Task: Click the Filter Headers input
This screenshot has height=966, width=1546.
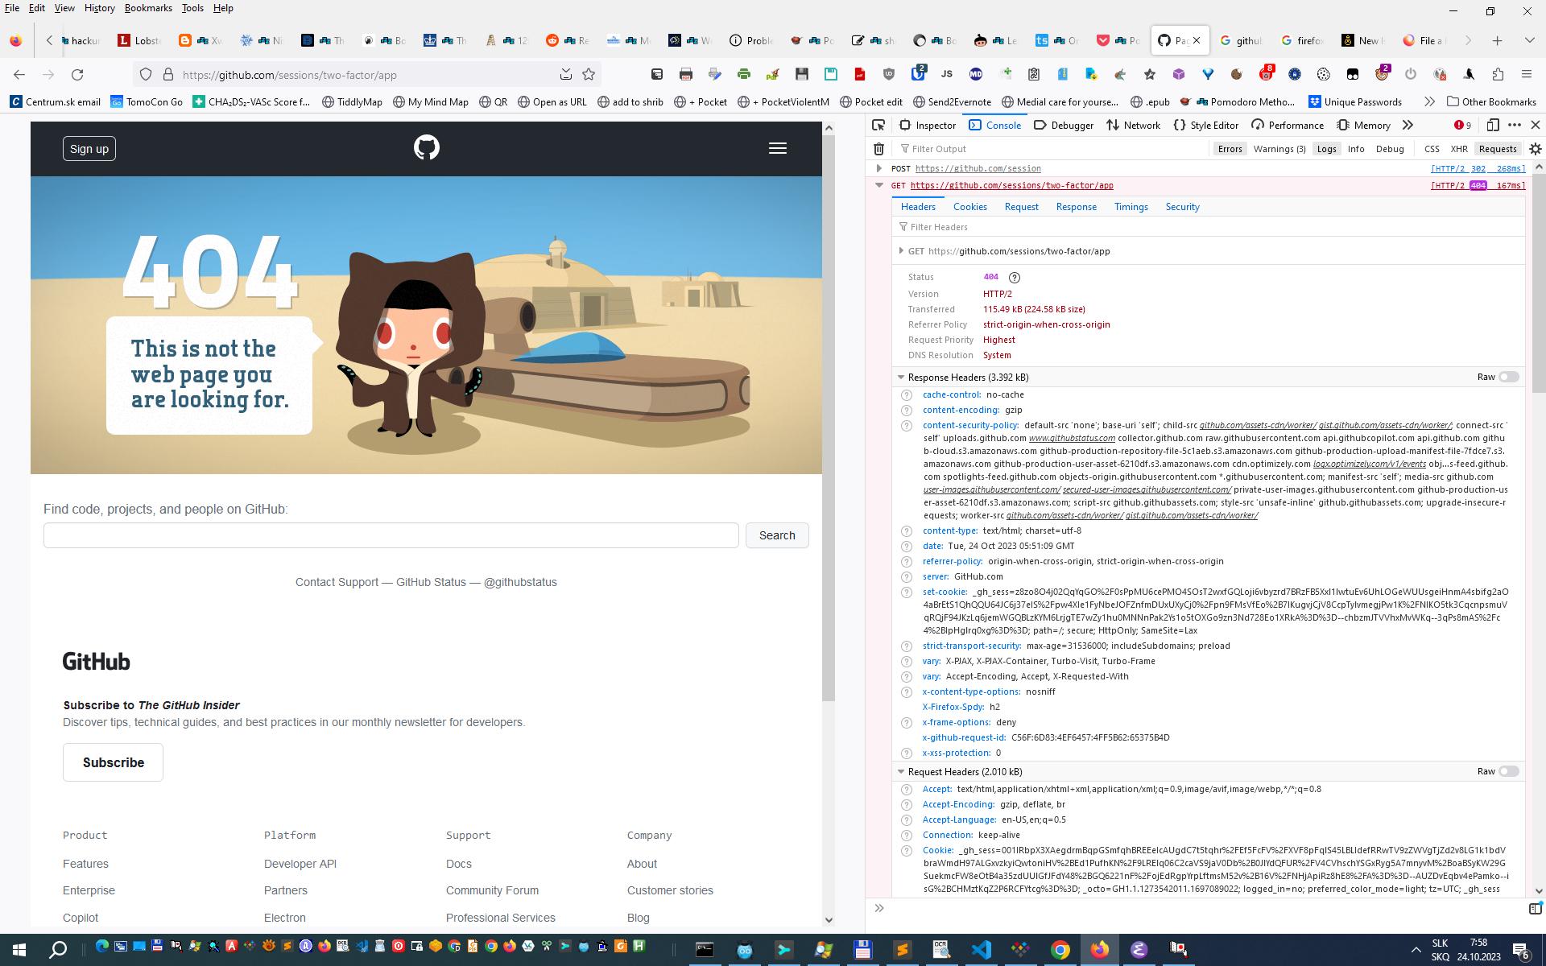Action: point(1208,227)
